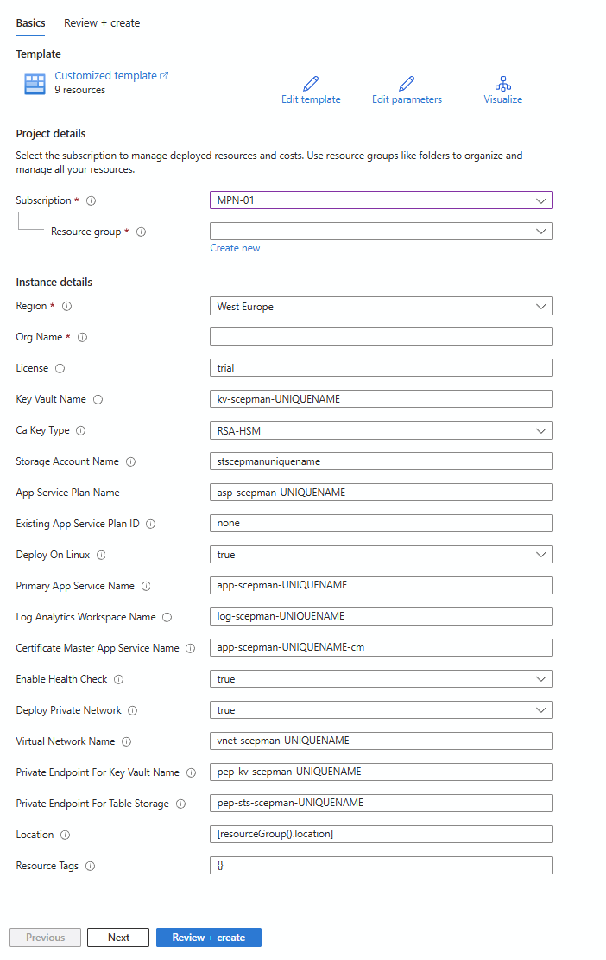Image resolution: width=606 pixels, height=960 pixels.
Task: Click the Edit parameters pencil icon
Action: pos(407,84)
